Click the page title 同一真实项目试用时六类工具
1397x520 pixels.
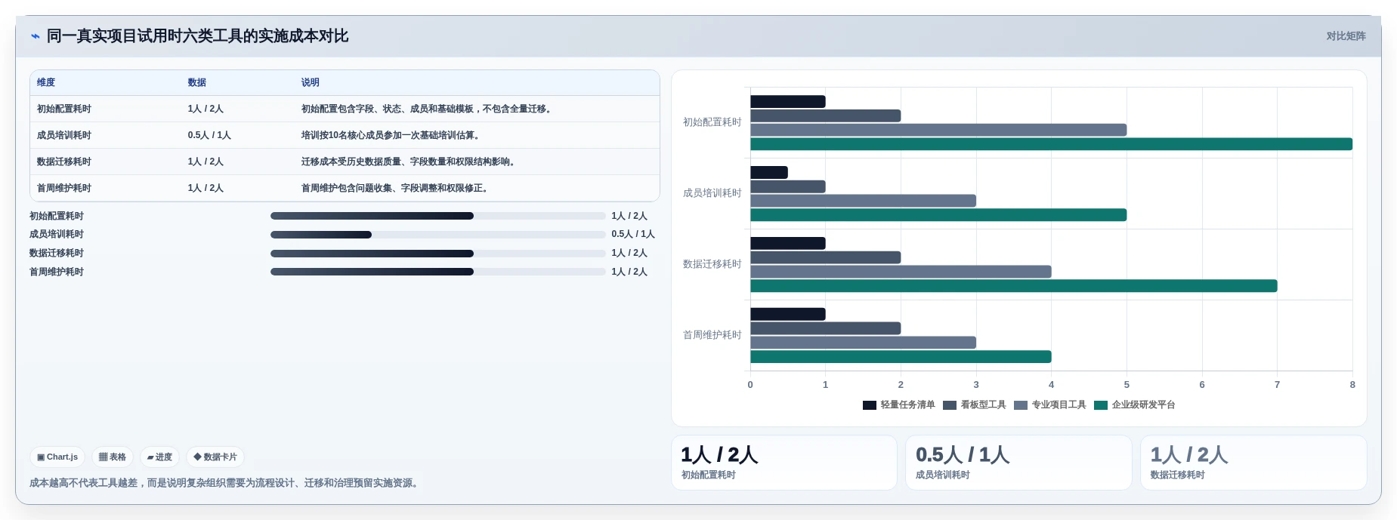(197, 36)
